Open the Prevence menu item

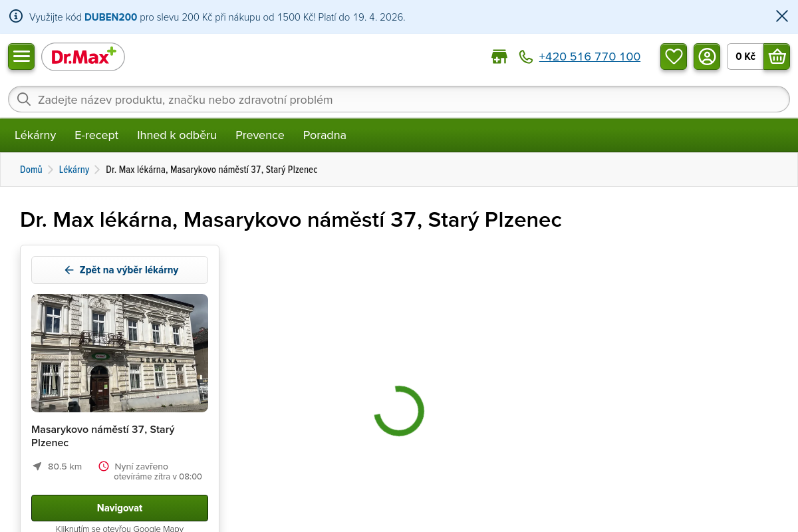pos(260,135)
